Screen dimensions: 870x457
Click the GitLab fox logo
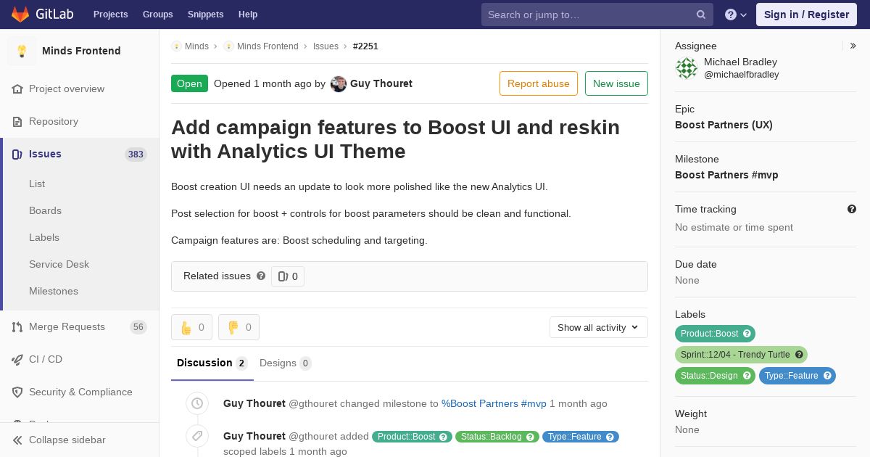(20, 15)
